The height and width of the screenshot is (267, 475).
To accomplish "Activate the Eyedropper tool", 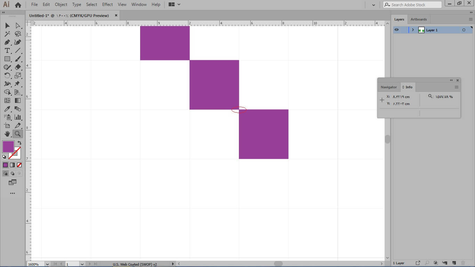I will [7, 109].
